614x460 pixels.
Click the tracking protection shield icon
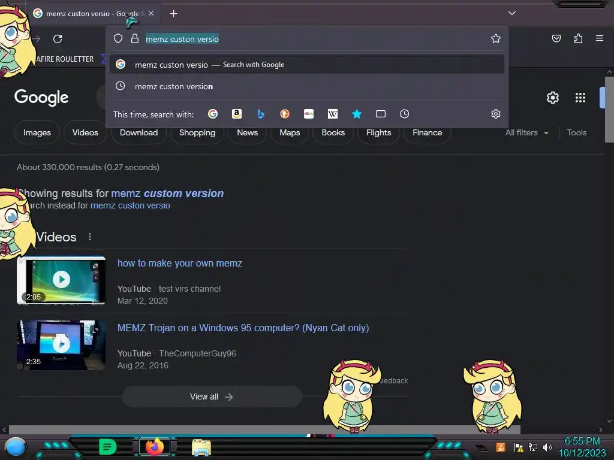click(118, 38)
